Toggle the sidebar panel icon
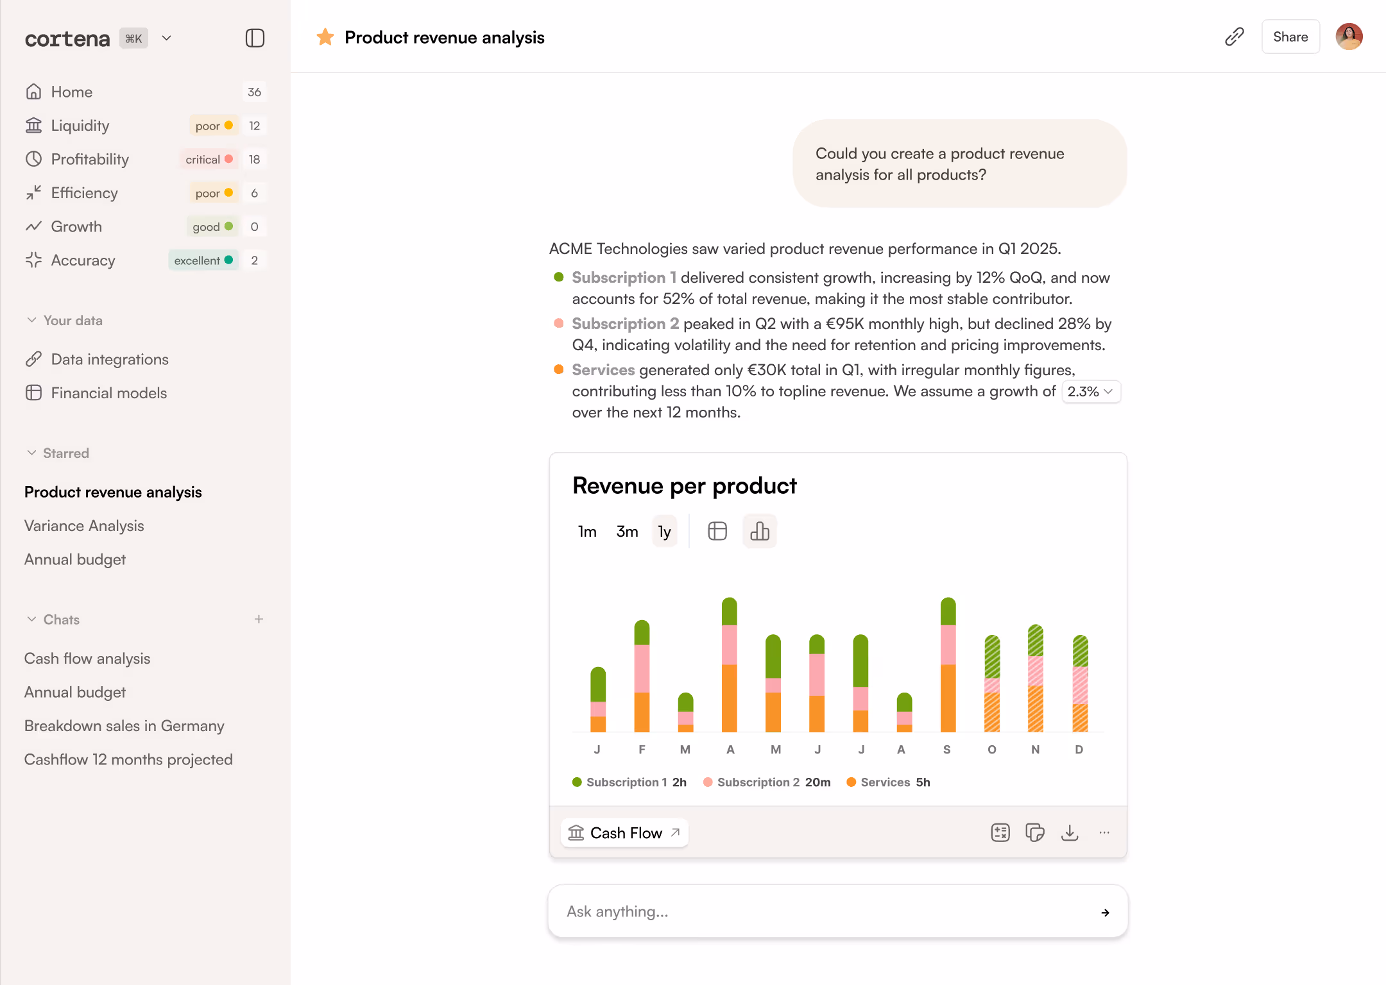The image size is (1386, 985). click(255, 38)
